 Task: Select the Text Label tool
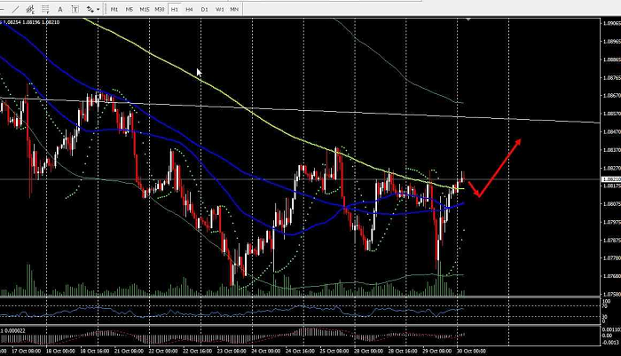pos(75,9)
